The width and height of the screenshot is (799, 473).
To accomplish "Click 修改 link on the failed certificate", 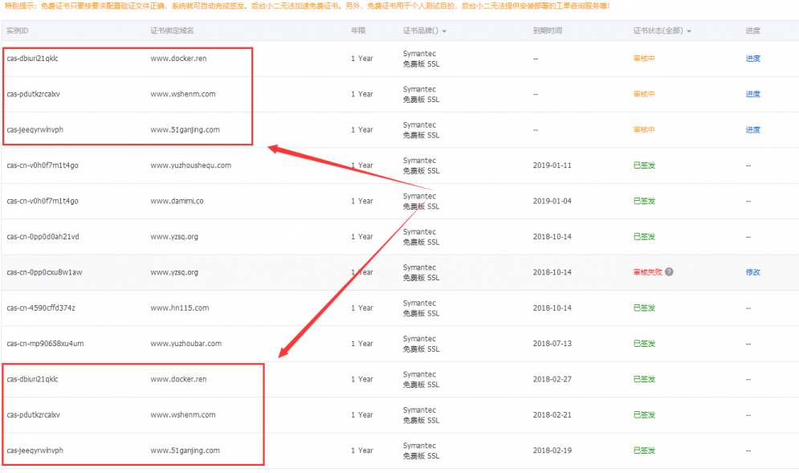I will [752, 272].
